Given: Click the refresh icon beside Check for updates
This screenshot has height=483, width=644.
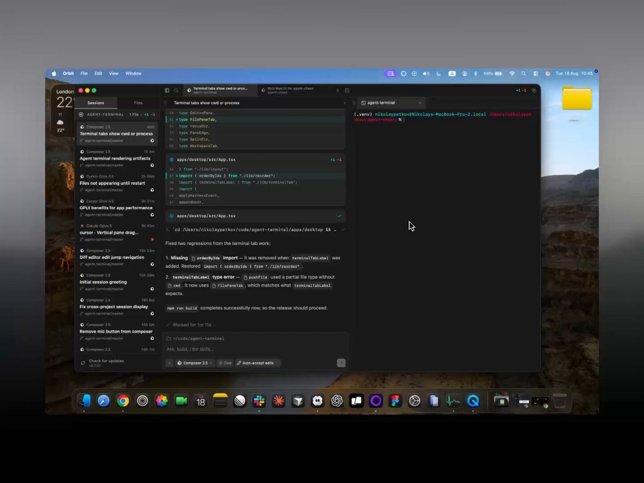Looking at the screenshot, I should pos(83,363).
